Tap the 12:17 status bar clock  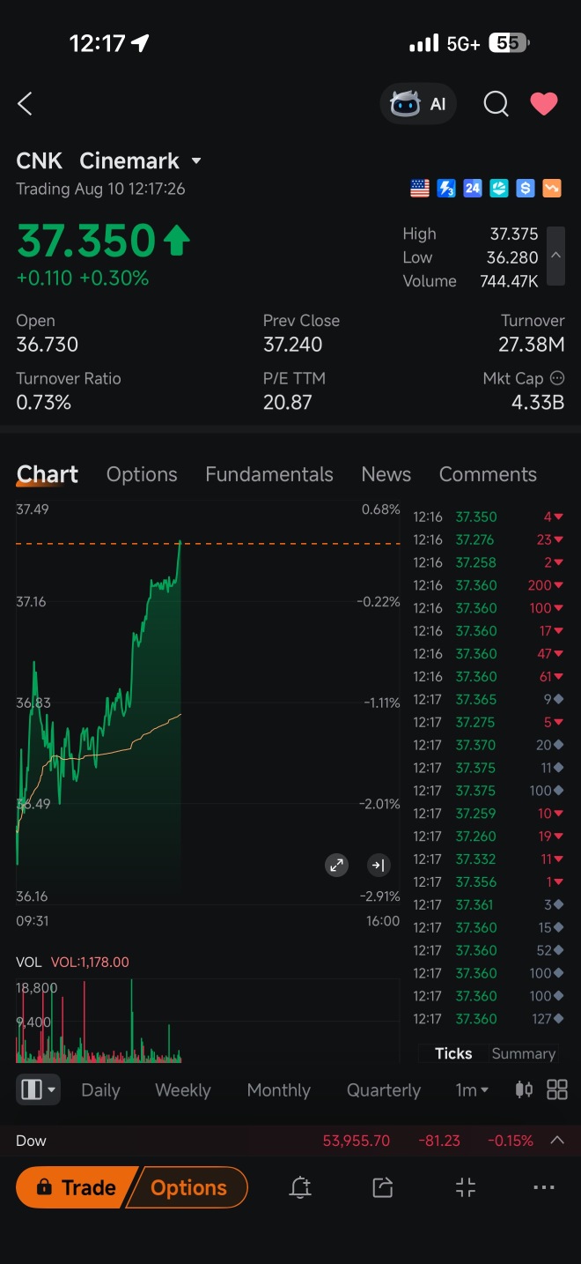pyautogui.click(x=97, y=43)
